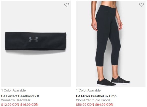Click the crossed-out $16.99 CDN price
The width and height of the screenshot is (147, 107).
coord(29,104)
